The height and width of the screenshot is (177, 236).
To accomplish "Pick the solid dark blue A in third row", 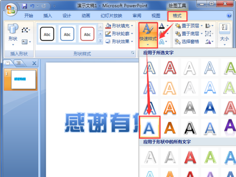I will [210, 108].
